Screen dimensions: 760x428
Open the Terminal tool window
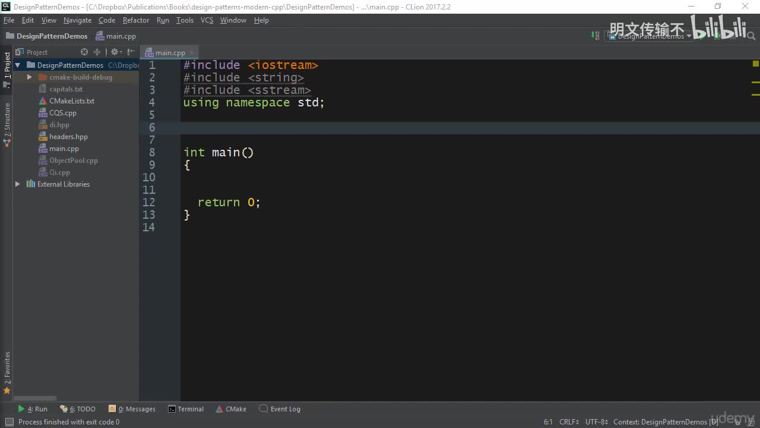186,409
